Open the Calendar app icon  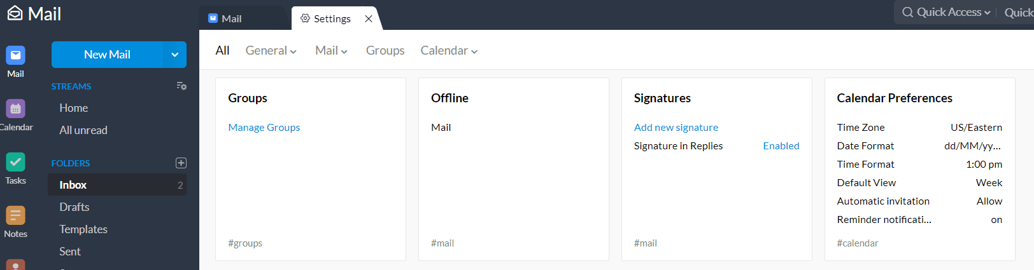tap(15, 109)
